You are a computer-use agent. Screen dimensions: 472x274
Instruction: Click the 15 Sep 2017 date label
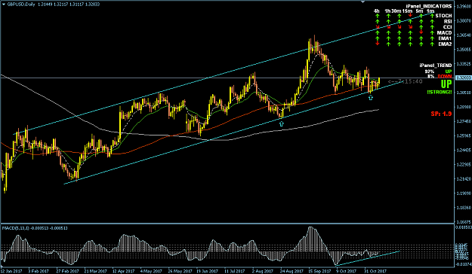[x=319, y=271]
